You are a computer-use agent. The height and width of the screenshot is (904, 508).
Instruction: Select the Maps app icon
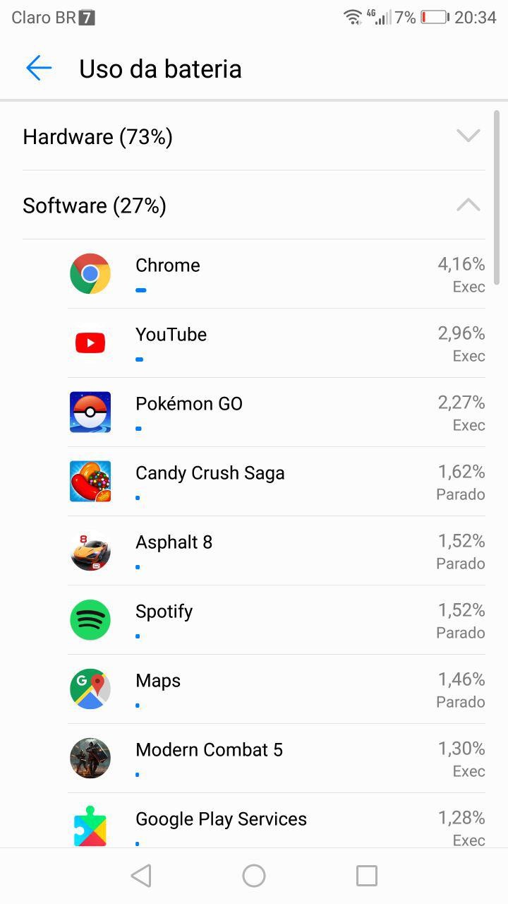pos(90,689)
